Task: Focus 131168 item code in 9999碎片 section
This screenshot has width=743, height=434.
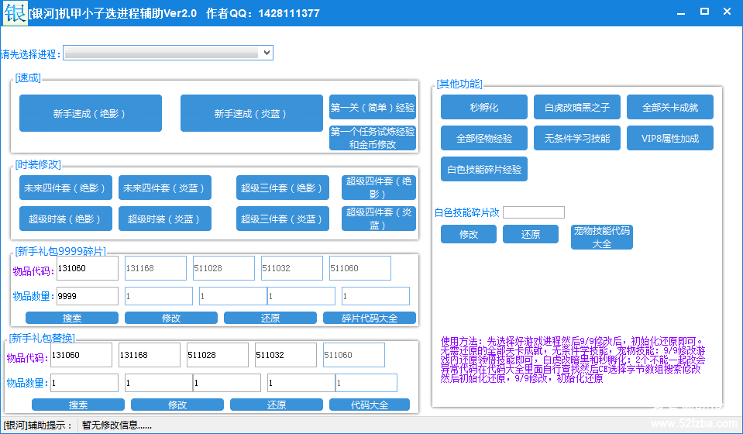Action: coord(156,268)
